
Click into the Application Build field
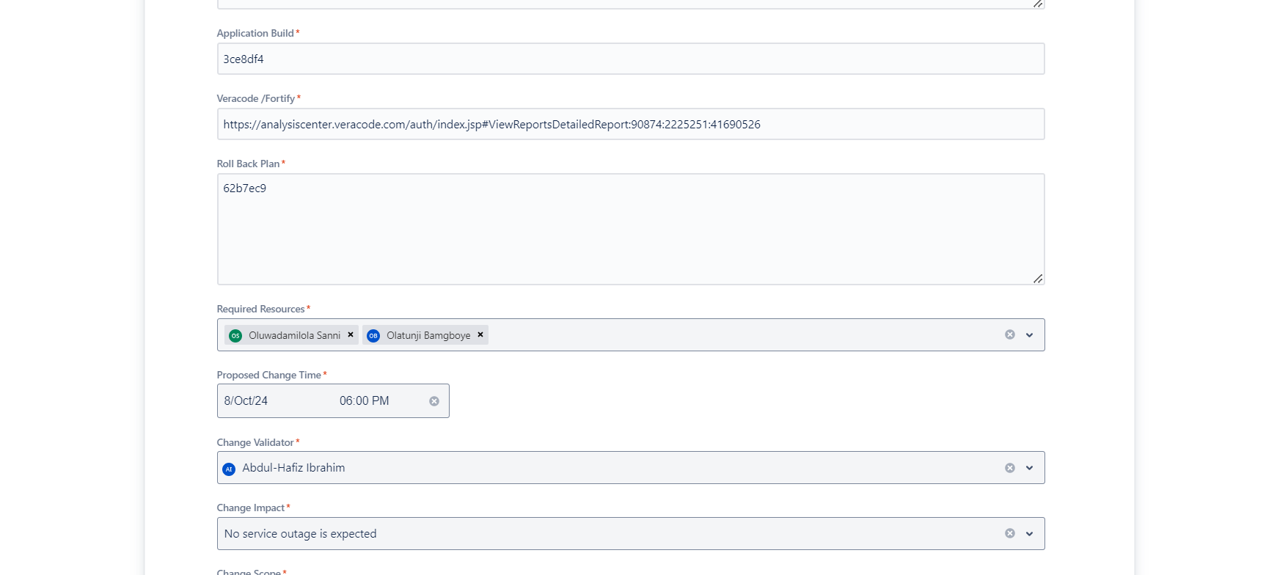[631, 59]
